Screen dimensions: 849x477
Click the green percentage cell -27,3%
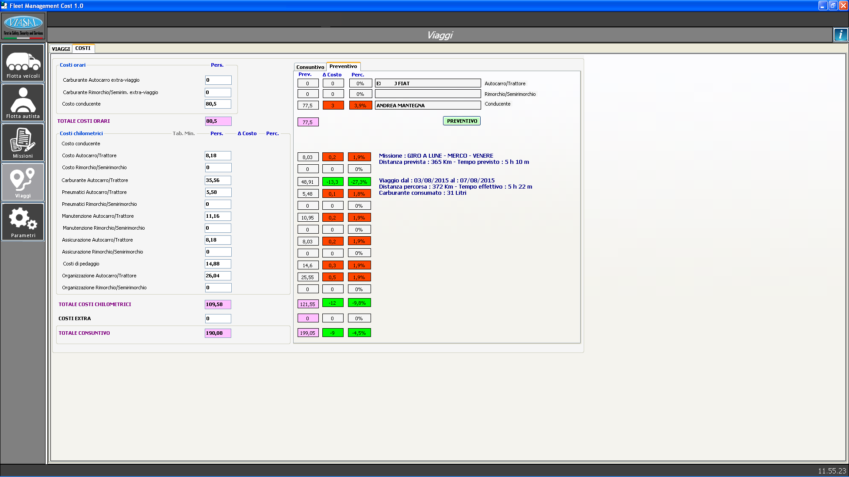[x=359, y=182]
